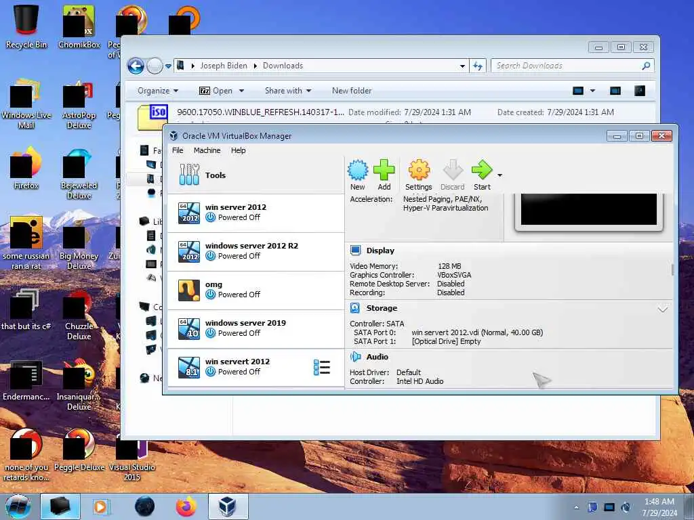Click the 9600.17050.WINBLUE_REFRESH file name

click(x=260, y=112)
